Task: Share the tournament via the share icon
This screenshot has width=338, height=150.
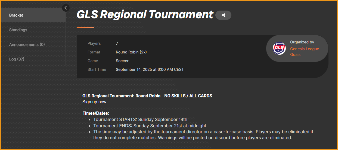Action: pos(223,15)
